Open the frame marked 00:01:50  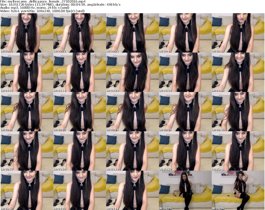(238, 72)
